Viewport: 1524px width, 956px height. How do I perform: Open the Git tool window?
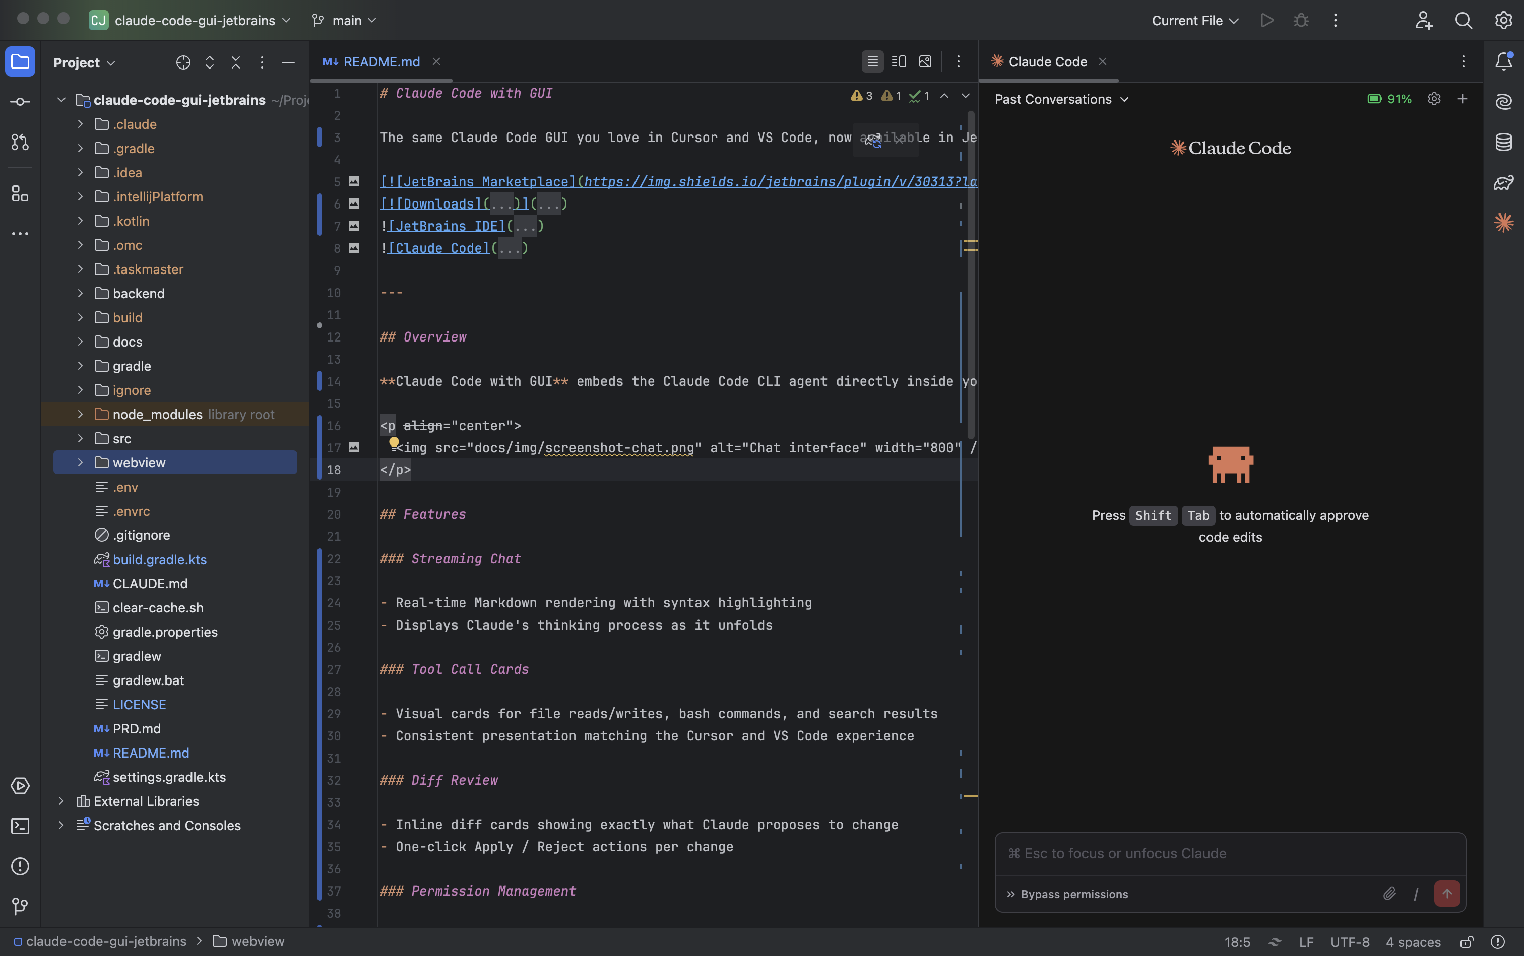(x=20, y=906)
